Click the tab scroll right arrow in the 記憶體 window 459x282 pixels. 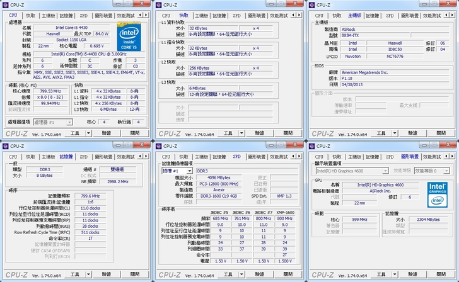(x=146, y=156)
